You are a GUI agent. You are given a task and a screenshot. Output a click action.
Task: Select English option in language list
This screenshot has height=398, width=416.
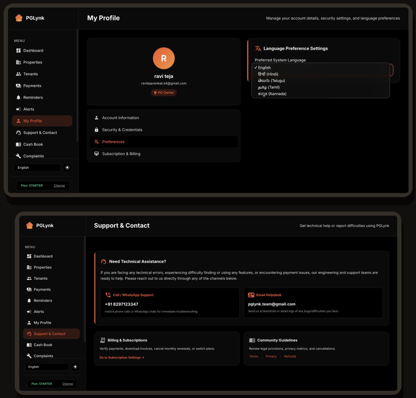click(x=321, y=68)
